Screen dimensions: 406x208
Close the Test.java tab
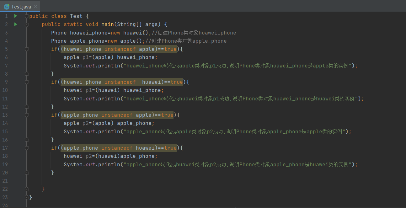[35, 7]
